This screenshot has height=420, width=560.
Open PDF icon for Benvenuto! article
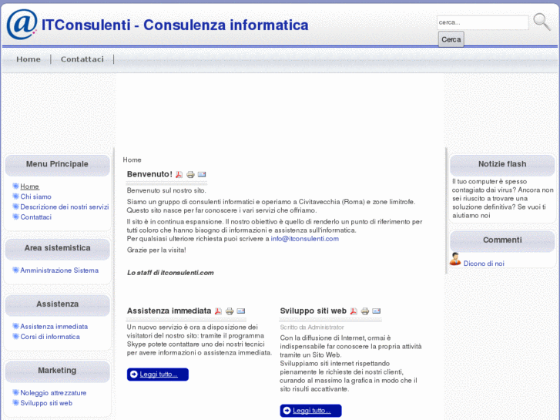pyautogui.click(x=179, y=174)
